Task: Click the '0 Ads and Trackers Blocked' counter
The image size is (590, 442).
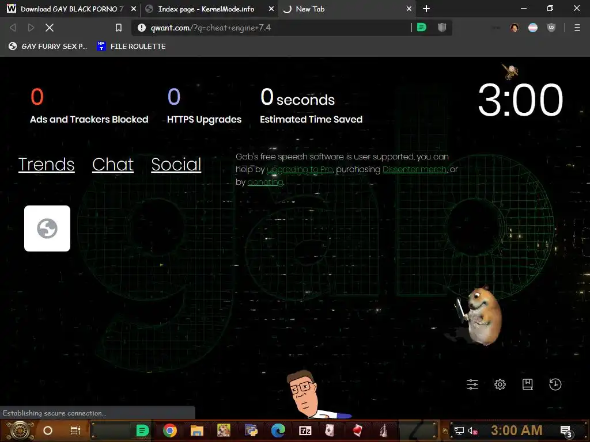Action: tap(89, 106)
